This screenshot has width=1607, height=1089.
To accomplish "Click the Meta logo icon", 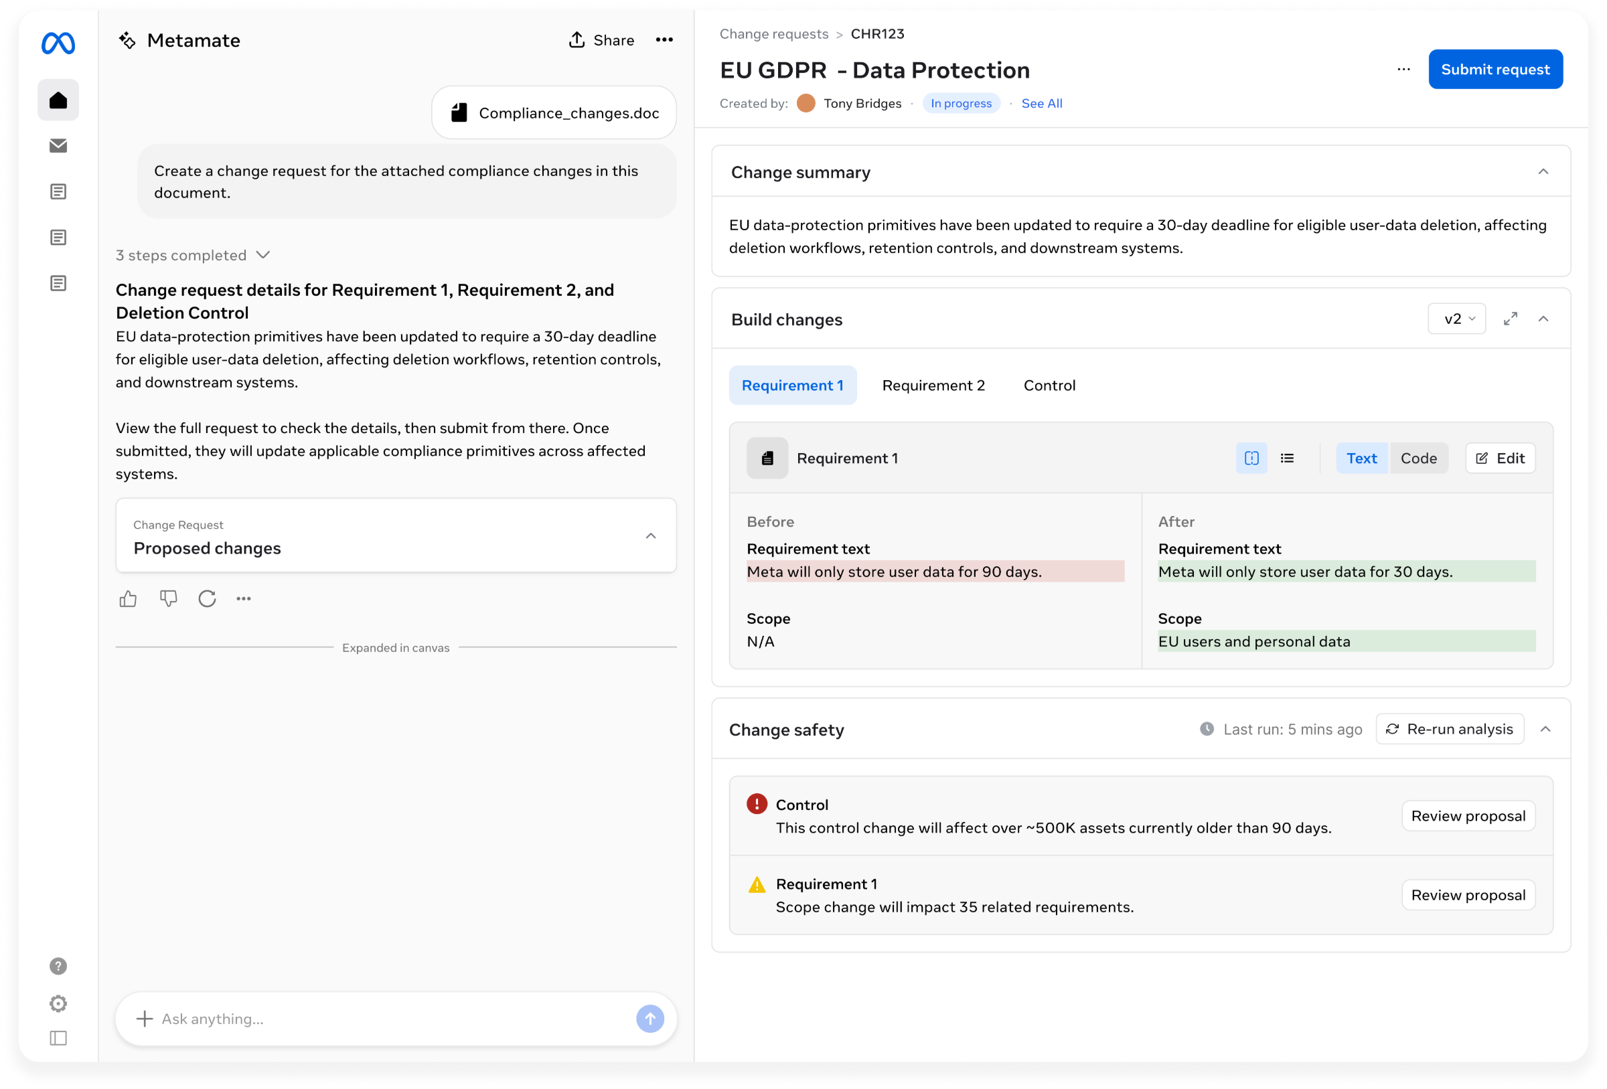I will click(x=58, y=43).
